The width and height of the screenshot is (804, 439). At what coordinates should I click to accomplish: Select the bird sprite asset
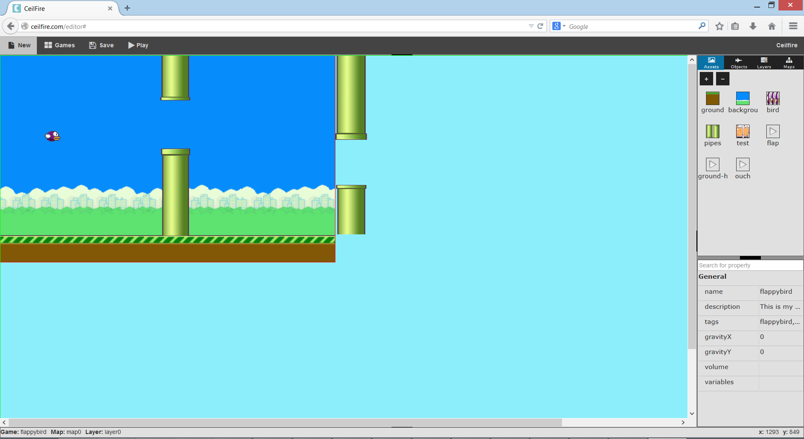coord(773,98)
